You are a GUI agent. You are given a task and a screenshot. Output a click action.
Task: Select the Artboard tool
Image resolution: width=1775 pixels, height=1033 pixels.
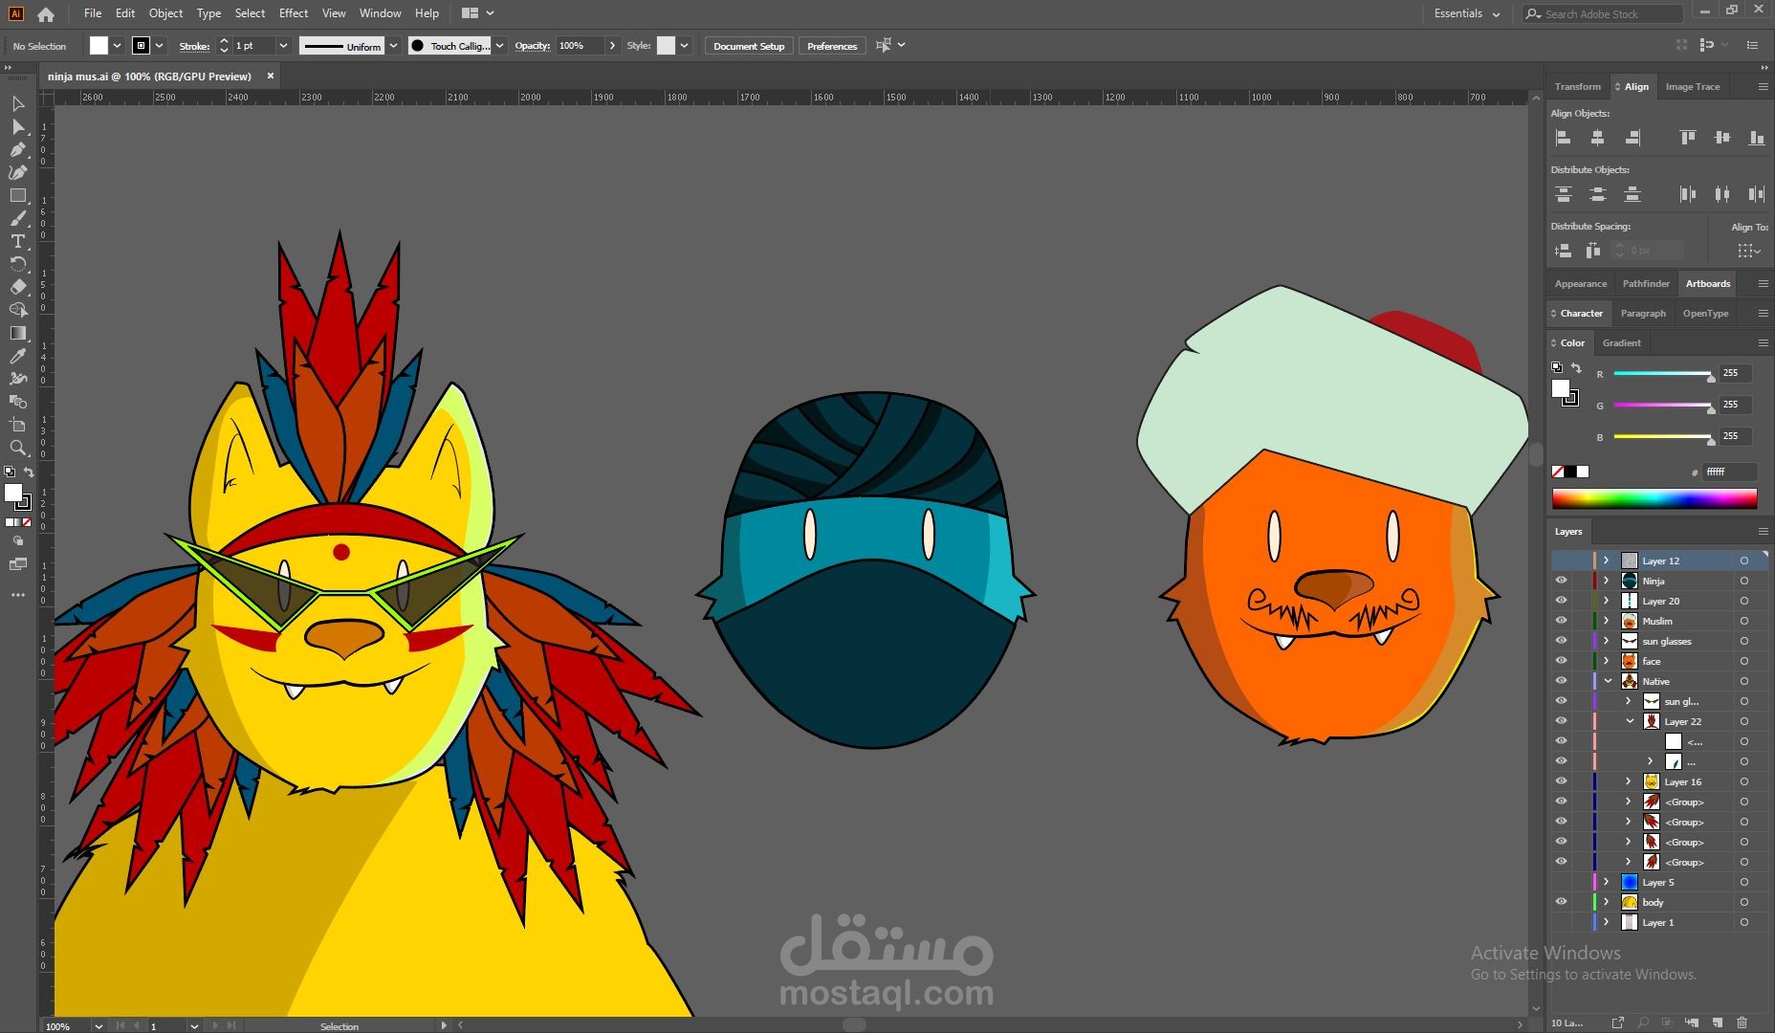tap(18, 425)
